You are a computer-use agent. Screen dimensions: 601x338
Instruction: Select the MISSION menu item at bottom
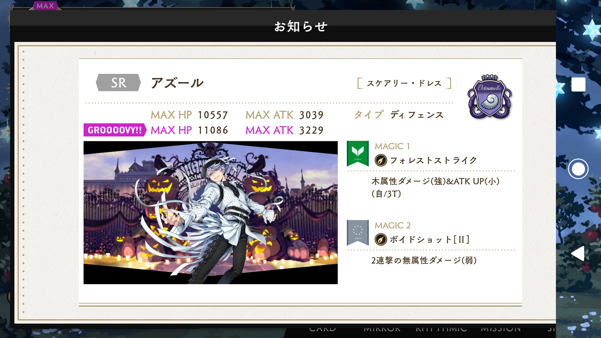pyautogui.click(x=501, y=329)
